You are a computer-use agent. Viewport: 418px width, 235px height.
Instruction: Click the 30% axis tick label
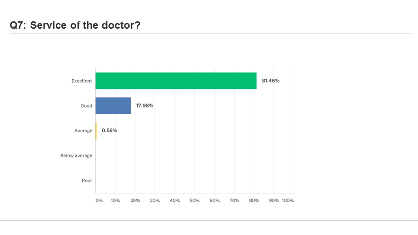pos(155,200)
